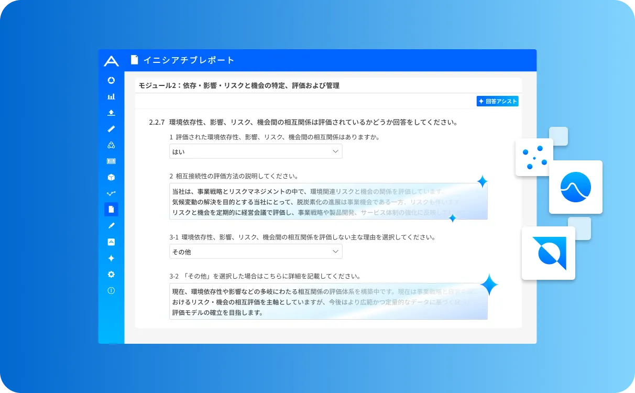This screenshot has height=393, width=635.
Task: Open the line graph trend icon
Action: coord(111,193)
